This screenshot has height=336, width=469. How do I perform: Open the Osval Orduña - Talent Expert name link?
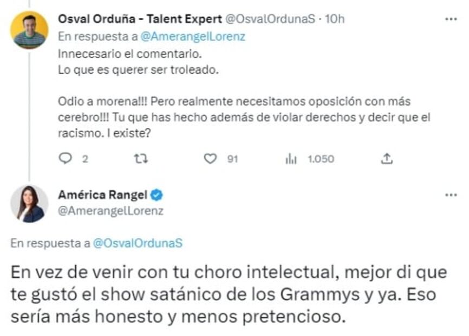139,19
